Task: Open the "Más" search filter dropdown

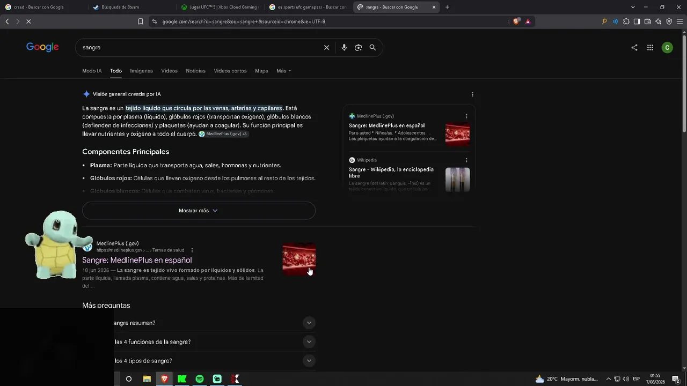Action: pyautogui.click(x=283, y=71)
